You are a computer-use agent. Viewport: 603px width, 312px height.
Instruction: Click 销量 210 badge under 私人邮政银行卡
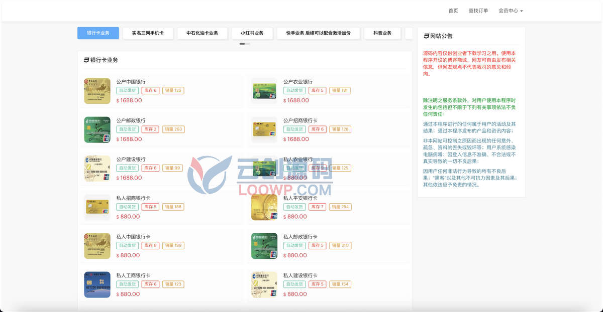(340, 245)
